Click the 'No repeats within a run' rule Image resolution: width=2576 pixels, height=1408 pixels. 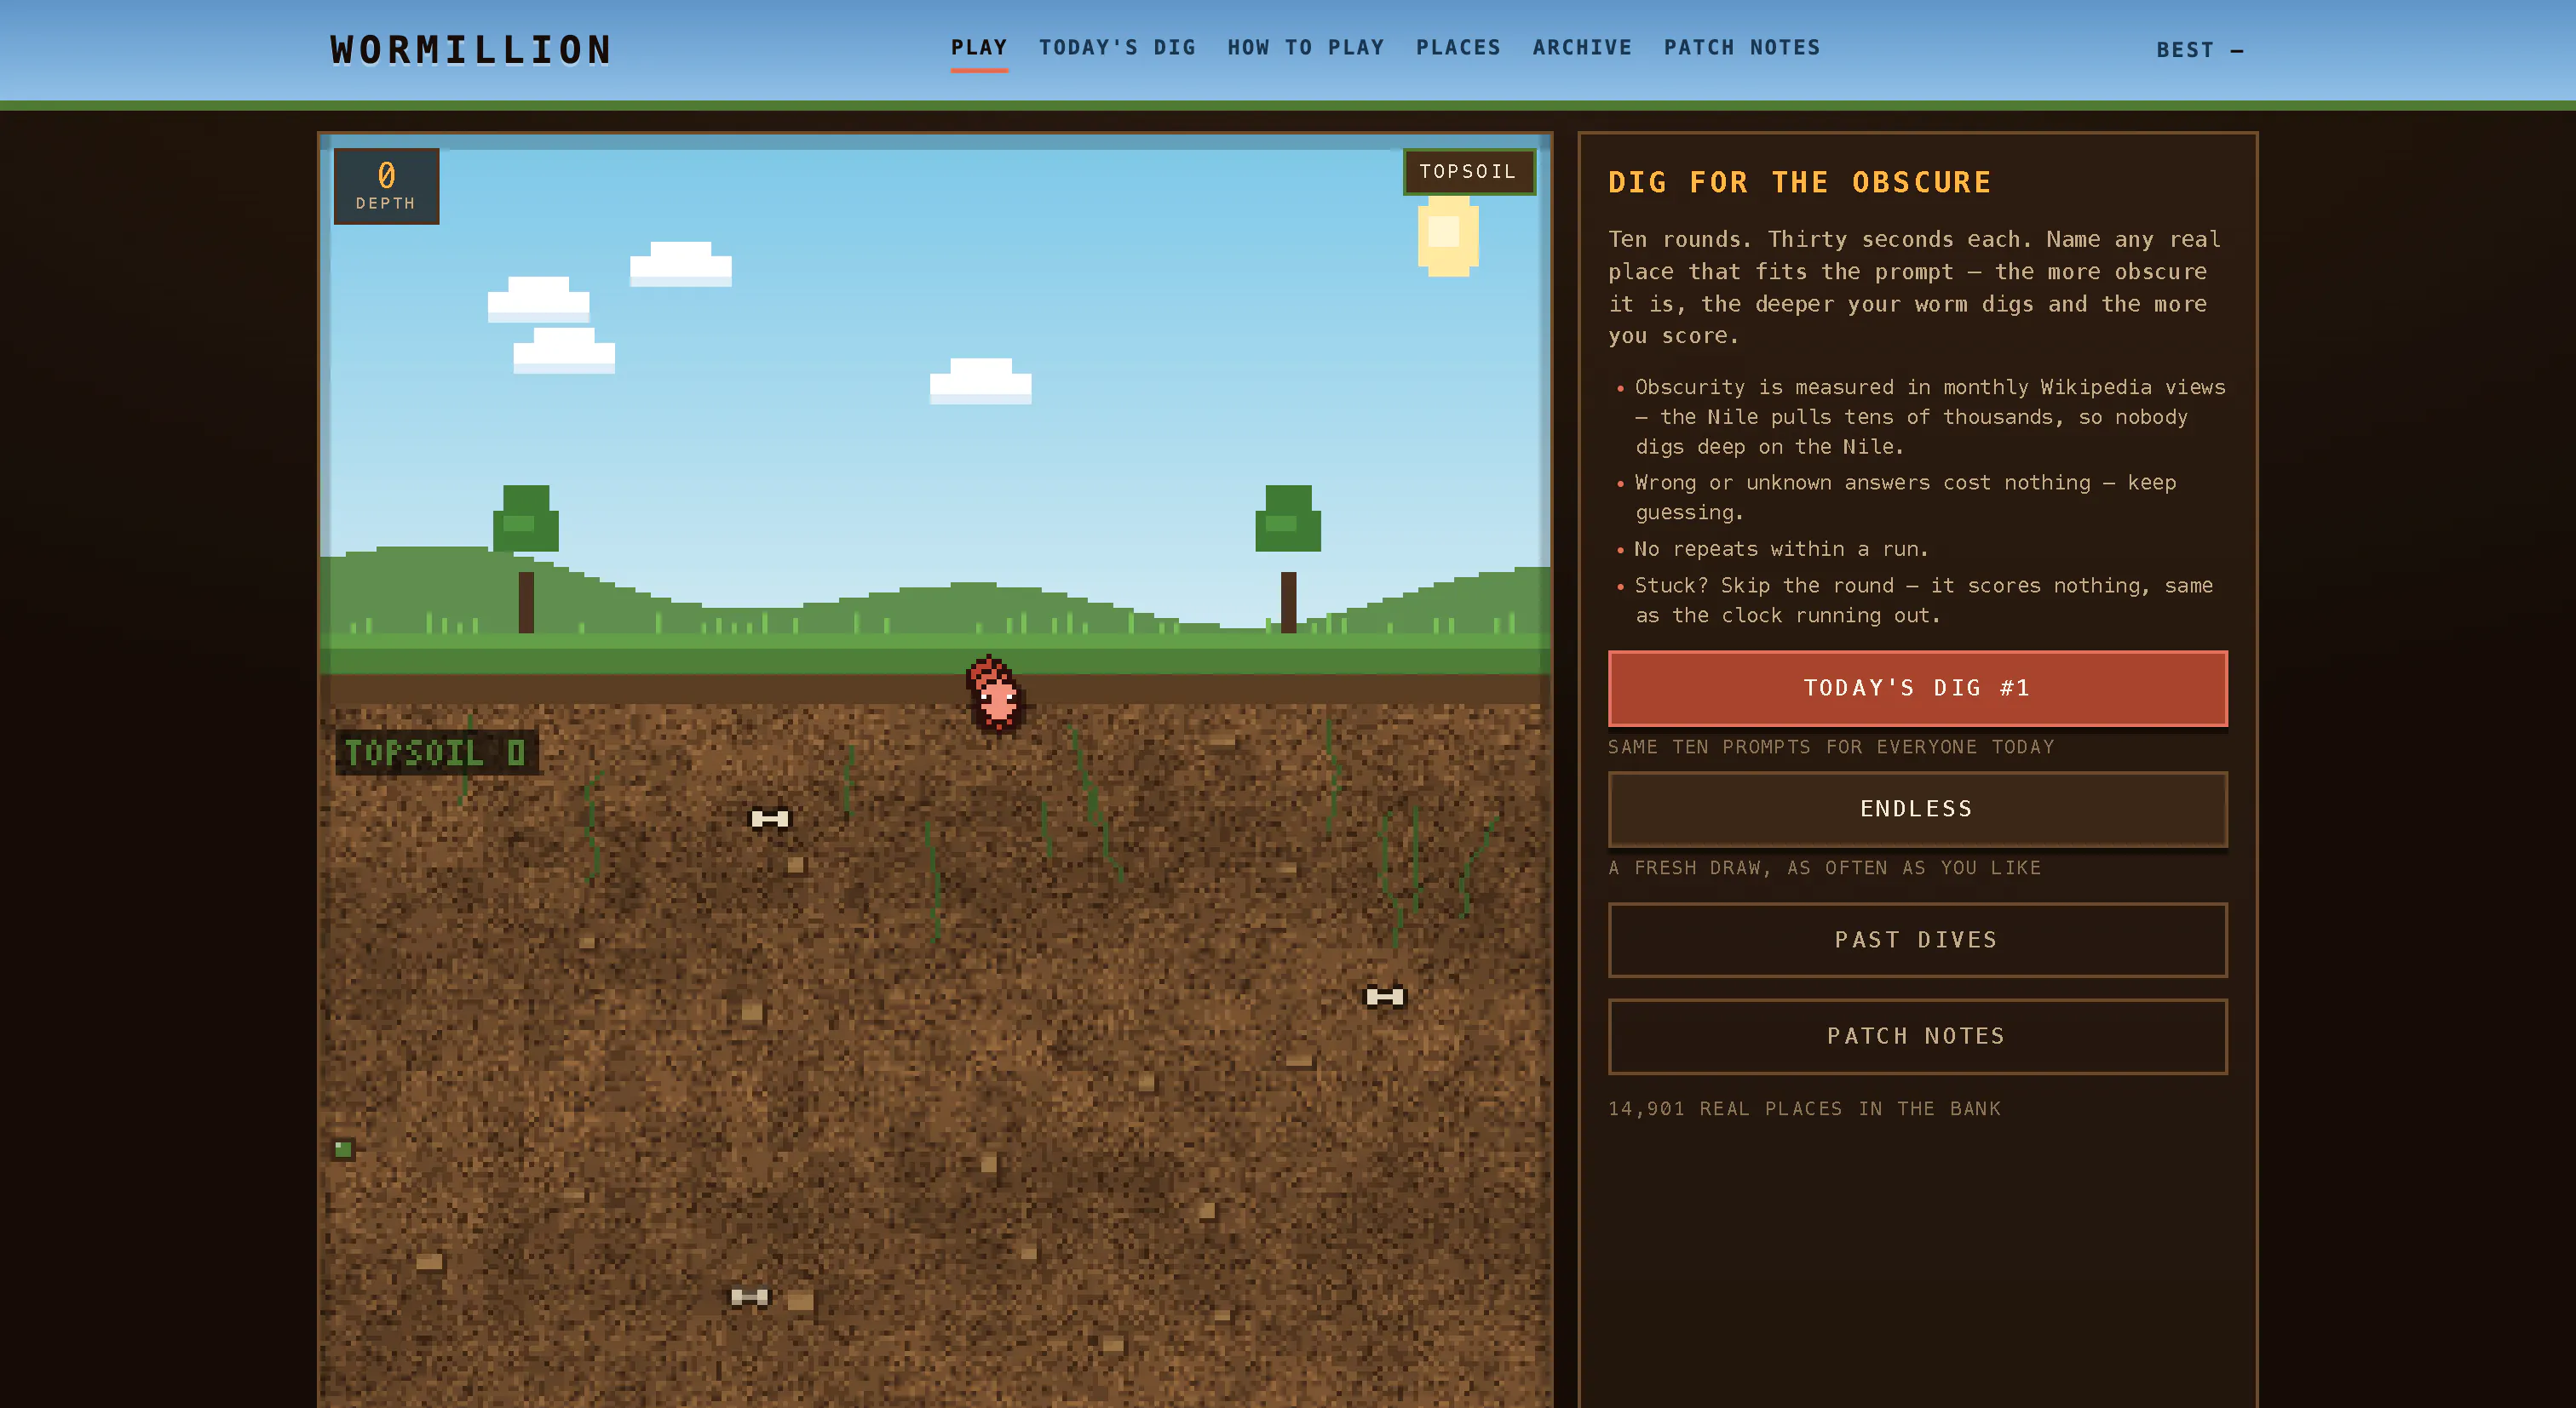(1781, 548)
